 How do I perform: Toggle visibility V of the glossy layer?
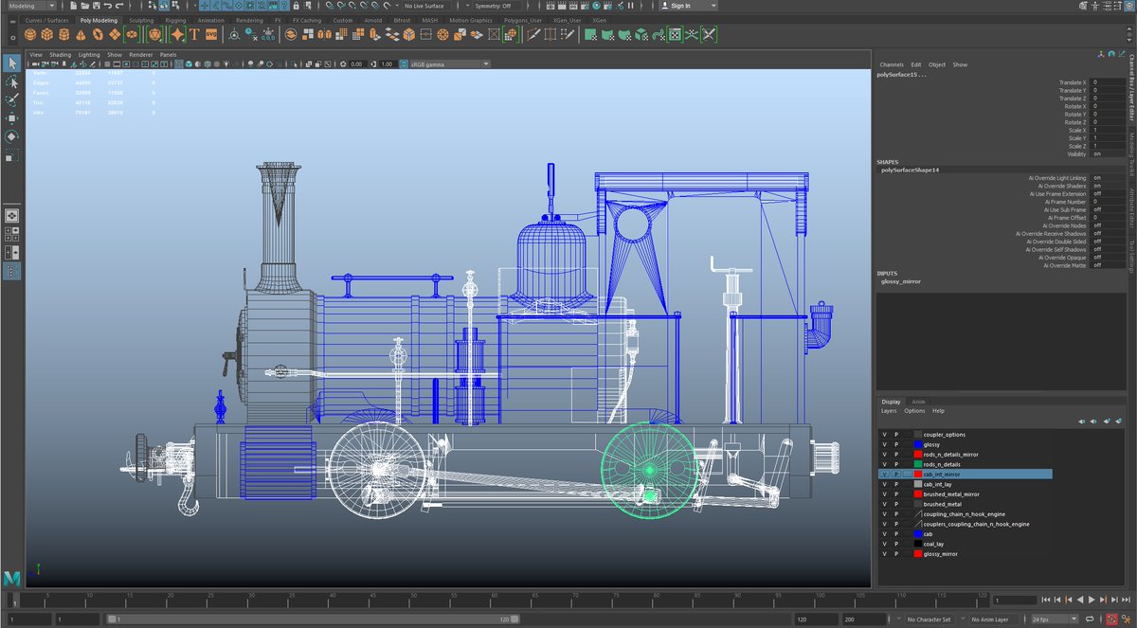coord(885,444)
